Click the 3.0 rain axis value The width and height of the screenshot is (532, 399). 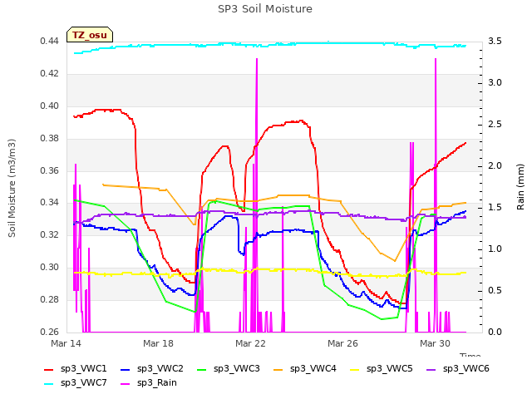(x=495, y=83)
